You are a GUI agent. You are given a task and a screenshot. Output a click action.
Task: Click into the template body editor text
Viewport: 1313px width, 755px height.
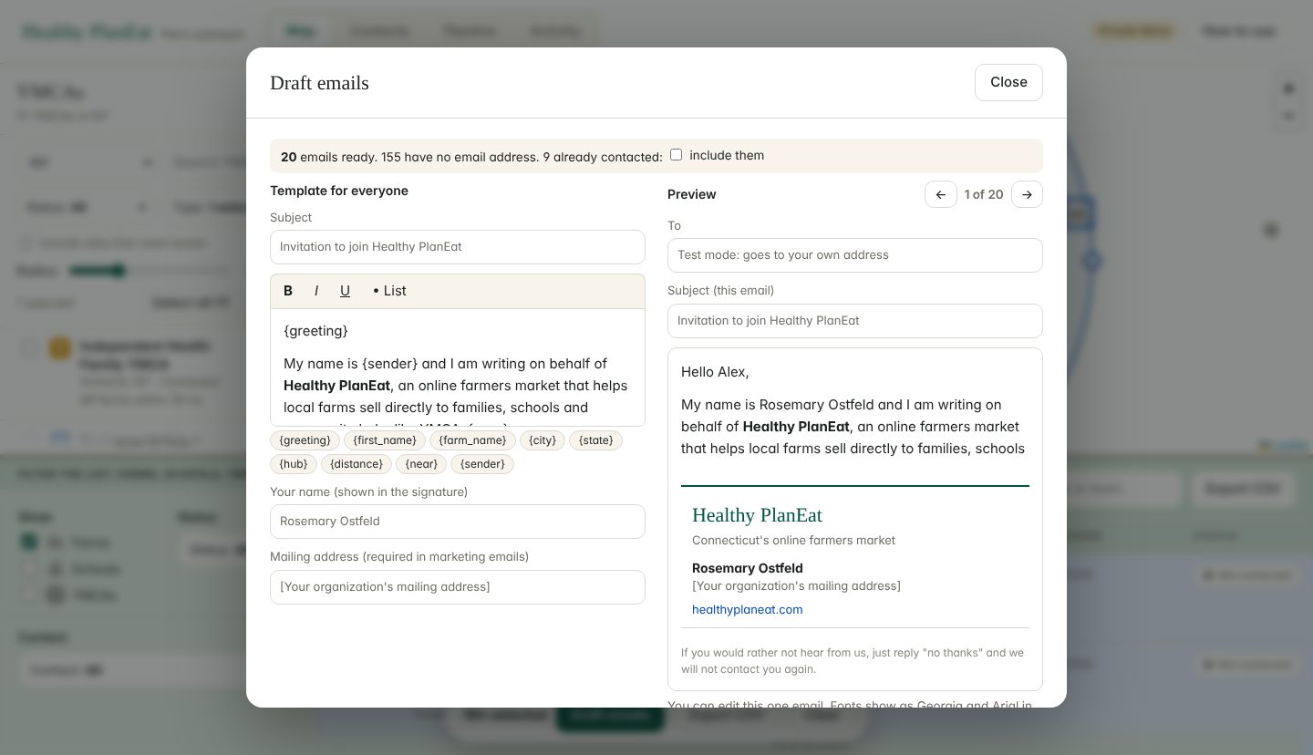pos(458,367)
